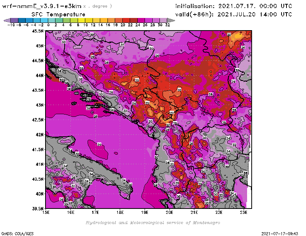Click latitude label '39.5N'
This screenshot has height=236, width=306.
click(38, 209)
